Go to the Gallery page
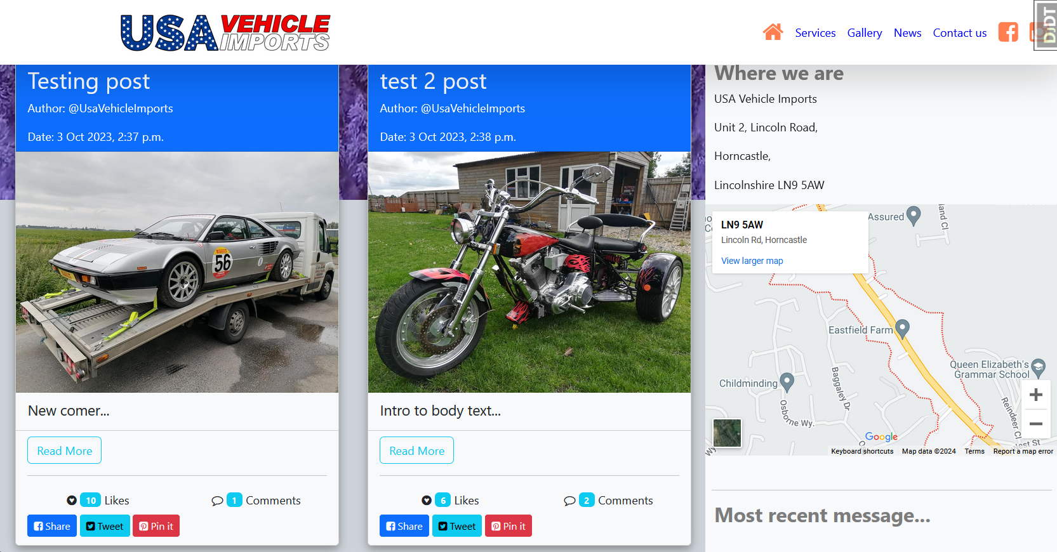1057x552 pixels. (x=864, y=33)
